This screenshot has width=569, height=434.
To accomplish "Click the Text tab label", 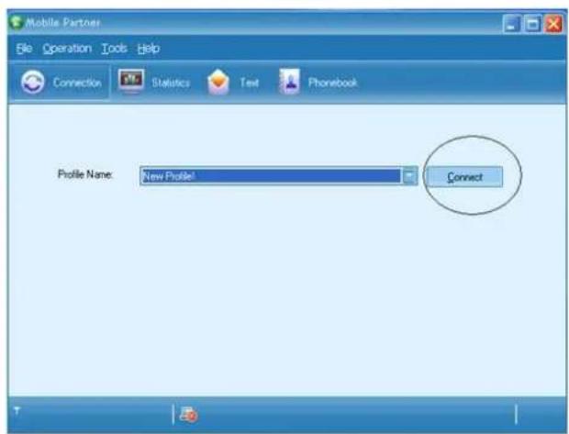I will pos(250,83).
